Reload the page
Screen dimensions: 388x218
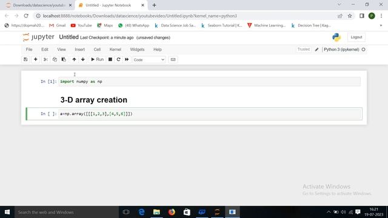click(x=26, y=16)
